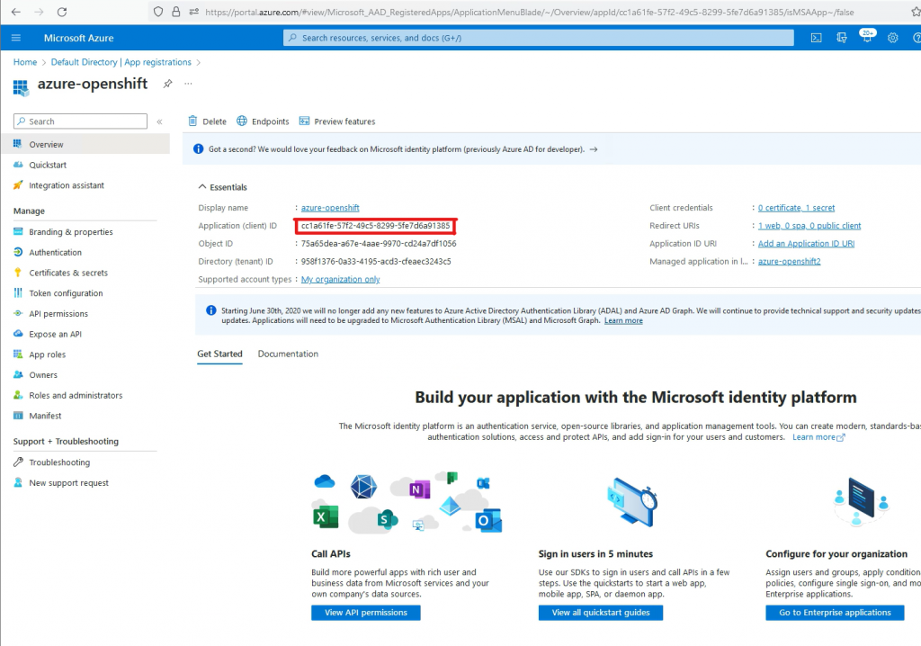Pin azure-openshift to dashboard

coord(167,84)
